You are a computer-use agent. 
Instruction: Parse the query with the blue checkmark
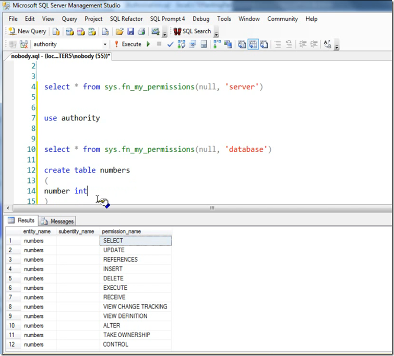pos(170,44)
